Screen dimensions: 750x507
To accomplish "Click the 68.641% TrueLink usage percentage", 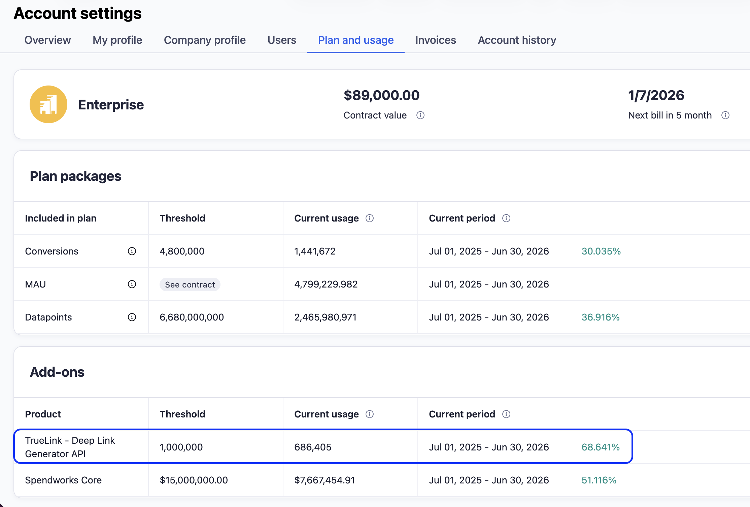I will coord(601,447).
